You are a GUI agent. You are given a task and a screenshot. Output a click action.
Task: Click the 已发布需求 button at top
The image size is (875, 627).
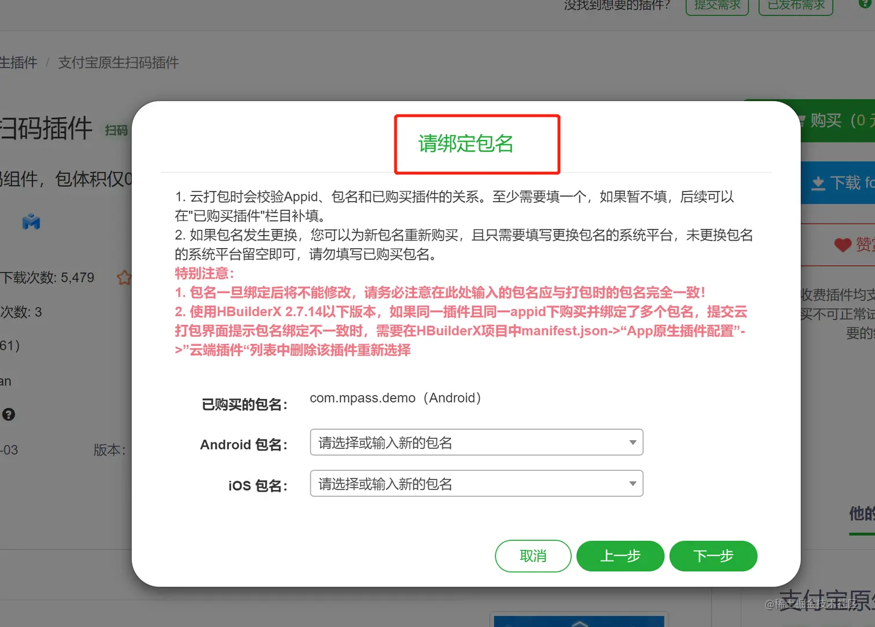pos(796,5)
